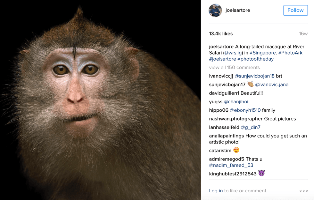Image resolution: width=314 pixels, height=200 pixels.
Task: Visit the @ivanovic.jana mention
Action: click(272, 85)
